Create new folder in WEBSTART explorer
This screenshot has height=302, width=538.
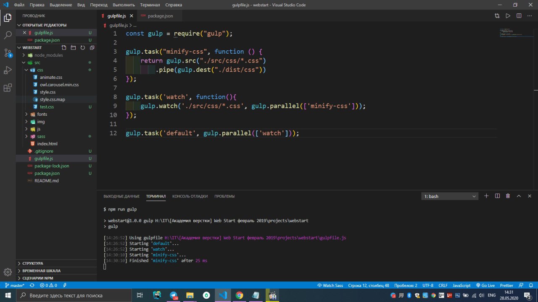click(x=73, y=48)
